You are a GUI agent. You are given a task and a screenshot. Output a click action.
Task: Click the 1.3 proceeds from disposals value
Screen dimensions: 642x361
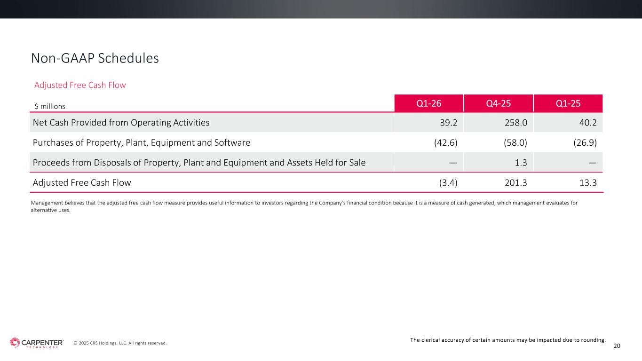click(x=521, y=163)
